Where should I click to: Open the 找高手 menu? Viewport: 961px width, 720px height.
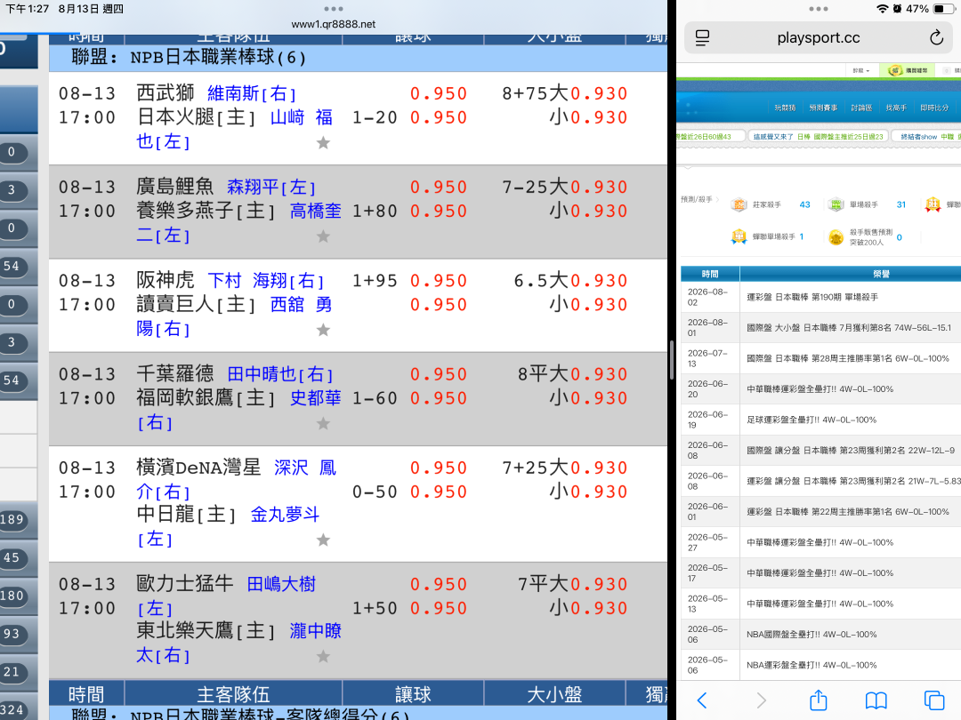click(896, 108)
